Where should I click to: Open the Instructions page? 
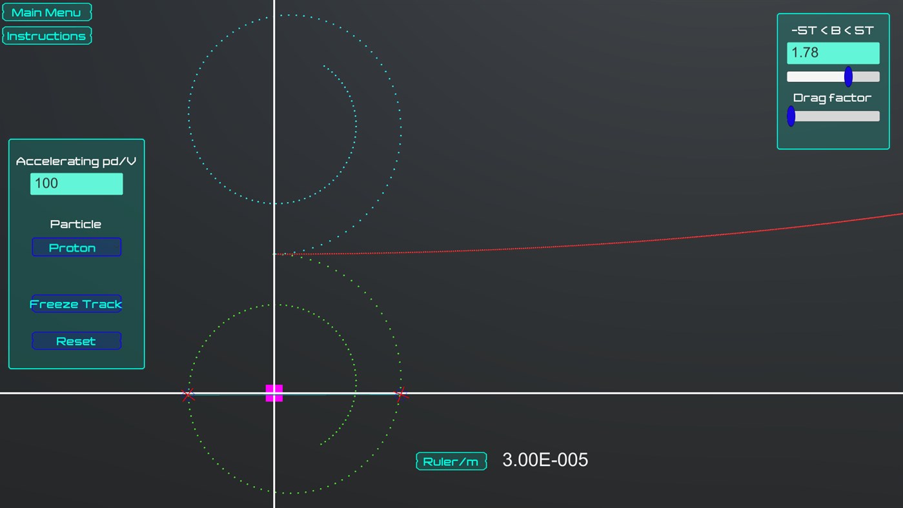(46, 36)
